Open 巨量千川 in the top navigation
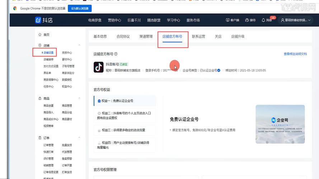Viewport: 319px width, 179px height. (x=134, y=20)
